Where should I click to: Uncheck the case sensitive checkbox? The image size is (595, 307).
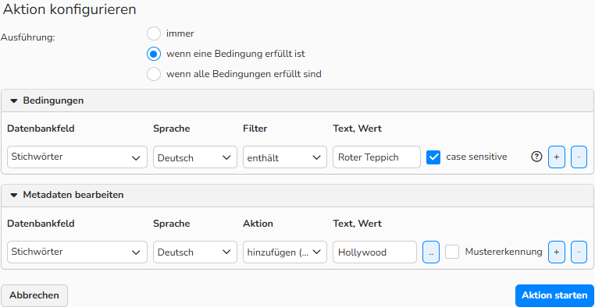pos(433,157)
